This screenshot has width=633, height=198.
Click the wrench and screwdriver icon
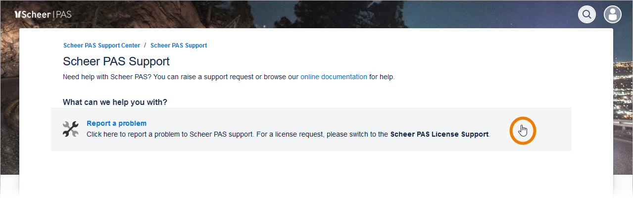click(71, 129)
